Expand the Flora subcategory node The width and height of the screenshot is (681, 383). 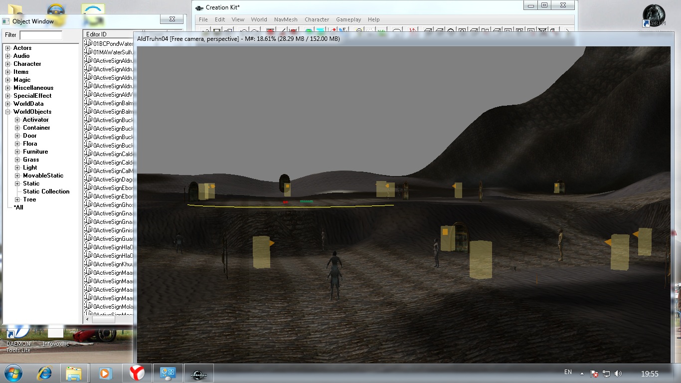click(17, 144)
